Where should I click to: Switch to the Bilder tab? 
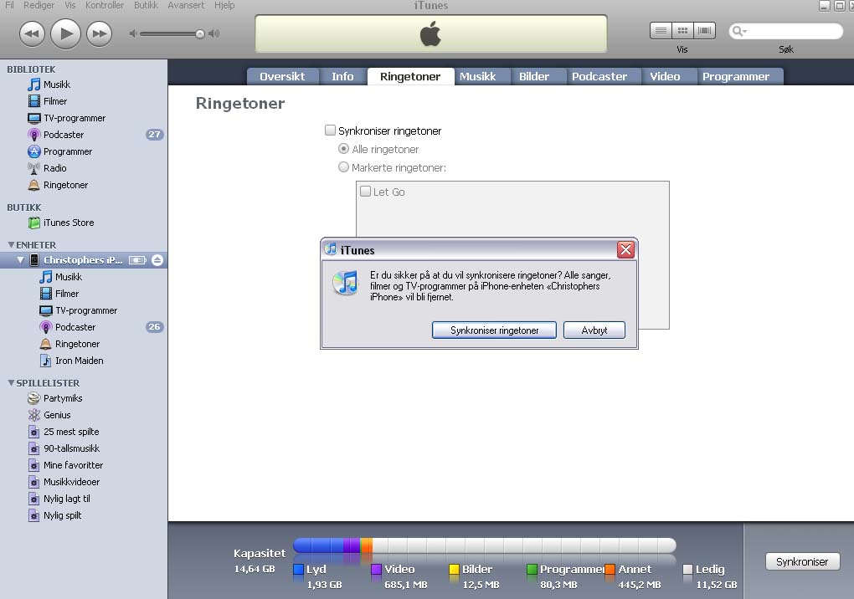coord(534,77)
